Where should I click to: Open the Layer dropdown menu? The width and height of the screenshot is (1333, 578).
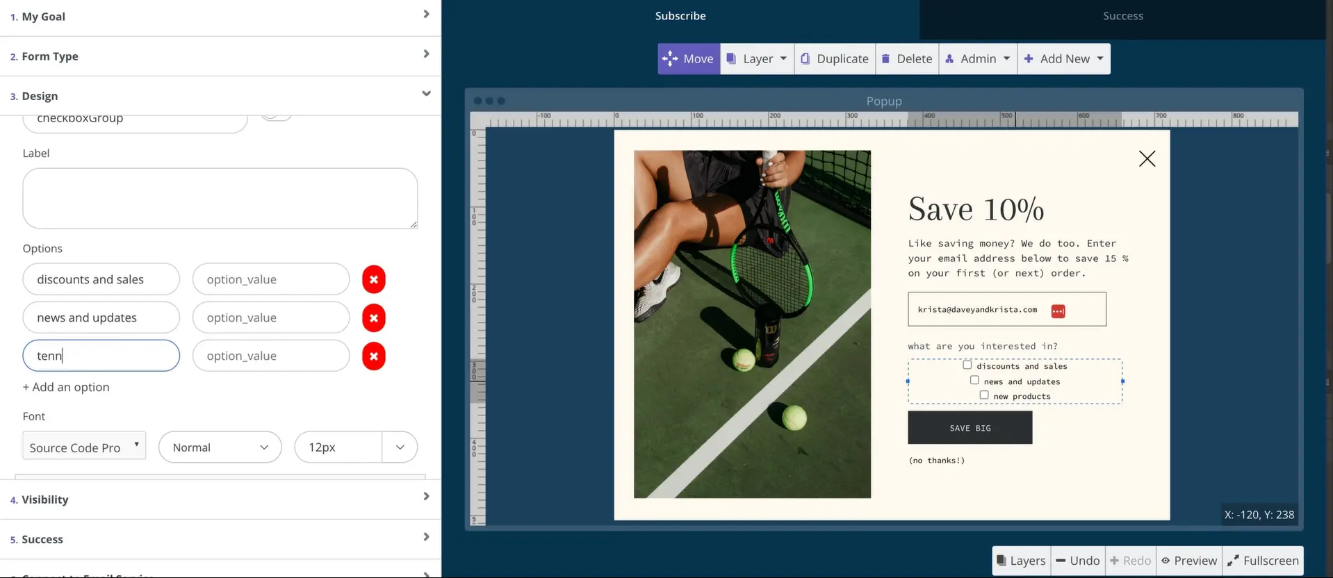coord(757,59)
